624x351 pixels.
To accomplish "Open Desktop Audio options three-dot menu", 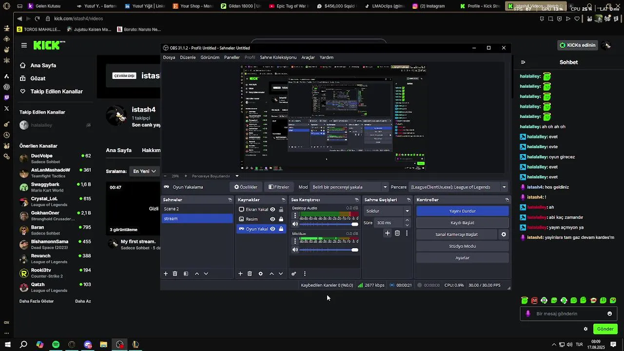I will tap(295, 215).
